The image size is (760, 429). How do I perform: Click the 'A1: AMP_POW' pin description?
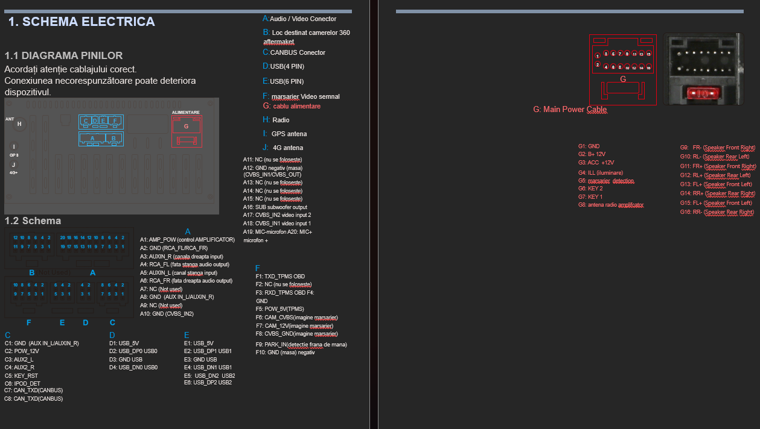[187, 240]
